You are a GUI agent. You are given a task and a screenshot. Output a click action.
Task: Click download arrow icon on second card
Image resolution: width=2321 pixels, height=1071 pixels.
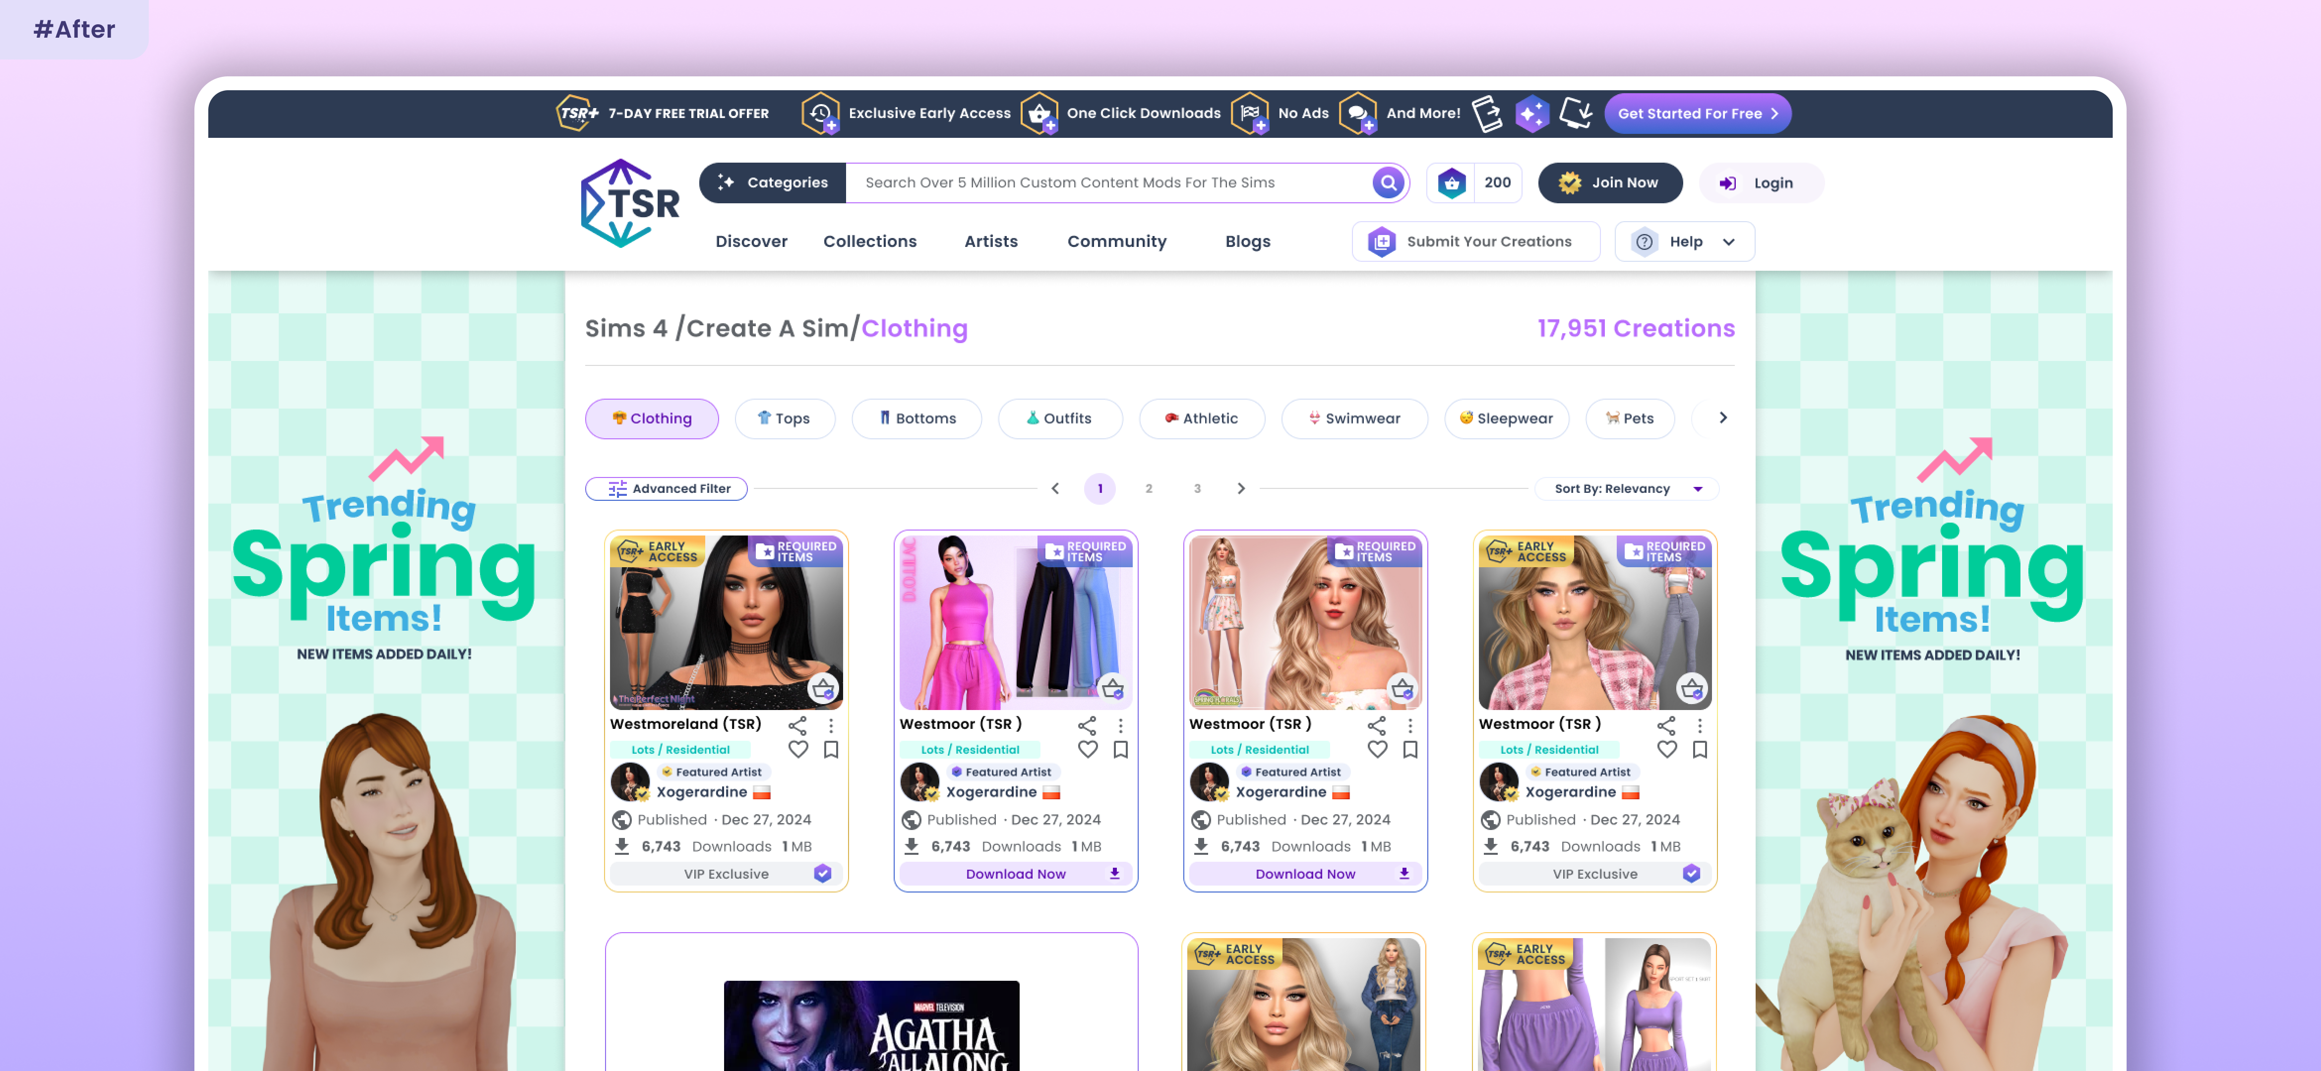click(1114, 874)
